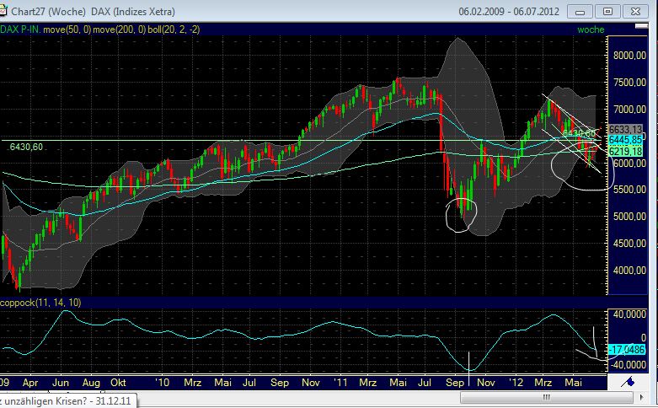658x408 pixels.
Task: Click the date range '06.02.2009 - 06.07.2012'
Action: pyautogui.click(x=509, y=11)
